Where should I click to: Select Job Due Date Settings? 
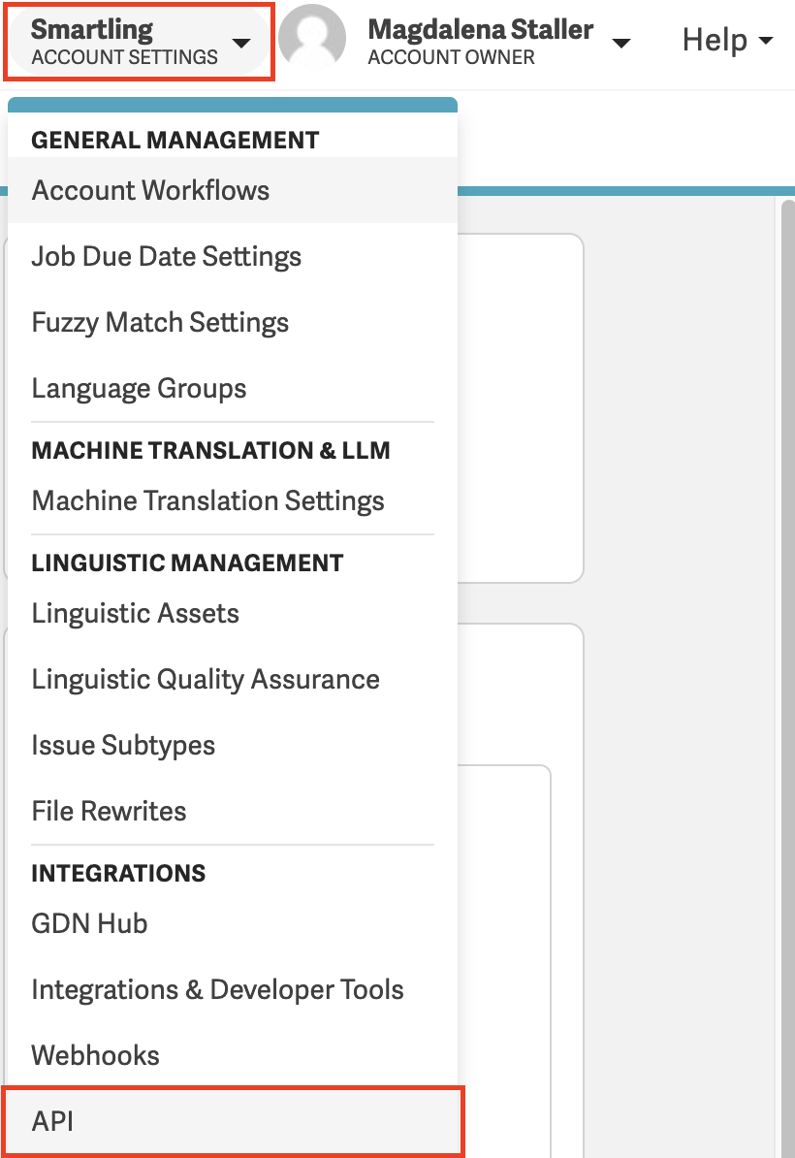tap(166, 256)
